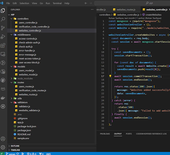
Task: Open the circular tool icon below Docker
Action: 3,106
